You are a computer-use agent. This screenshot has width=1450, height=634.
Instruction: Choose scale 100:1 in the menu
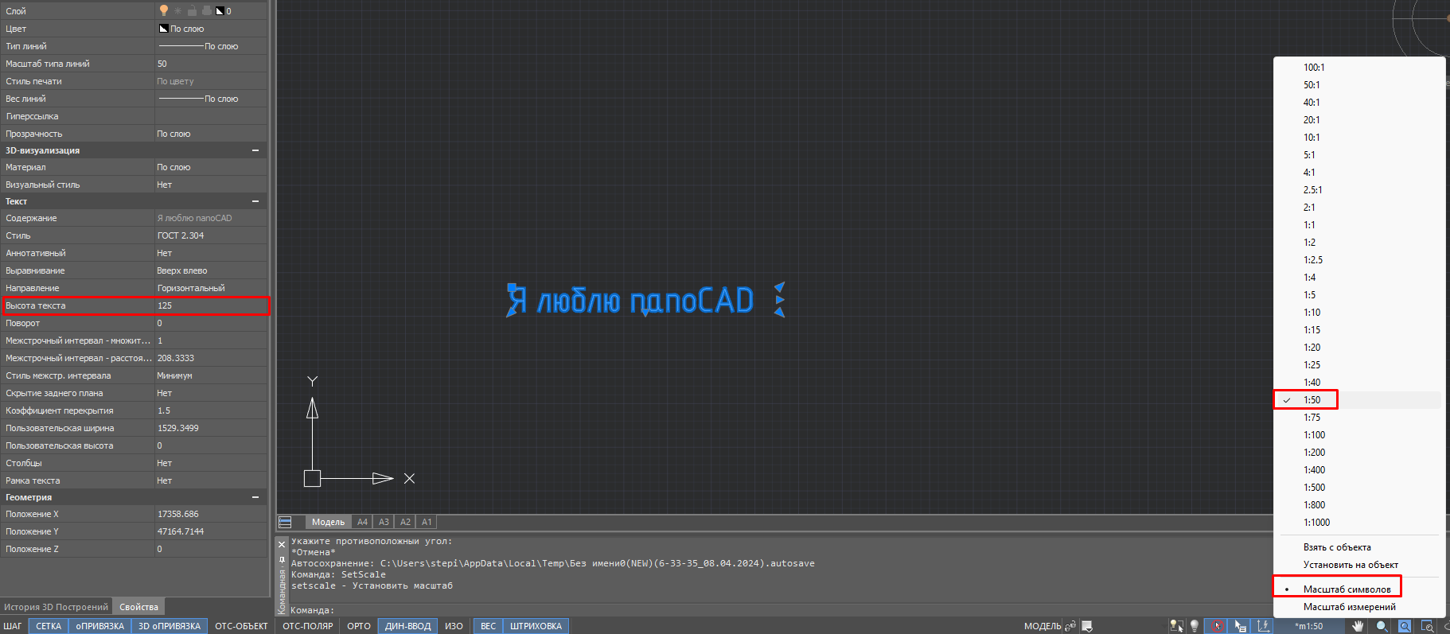click(x=1359, y=68)
